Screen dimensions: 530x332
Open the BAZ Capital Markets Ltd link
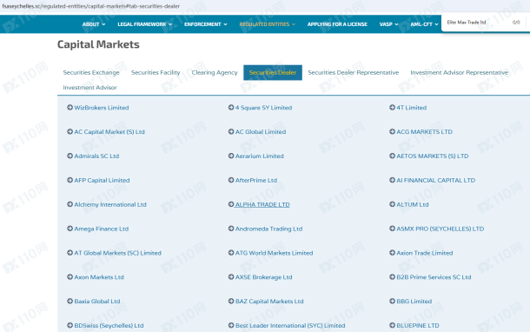coord(269,302)
